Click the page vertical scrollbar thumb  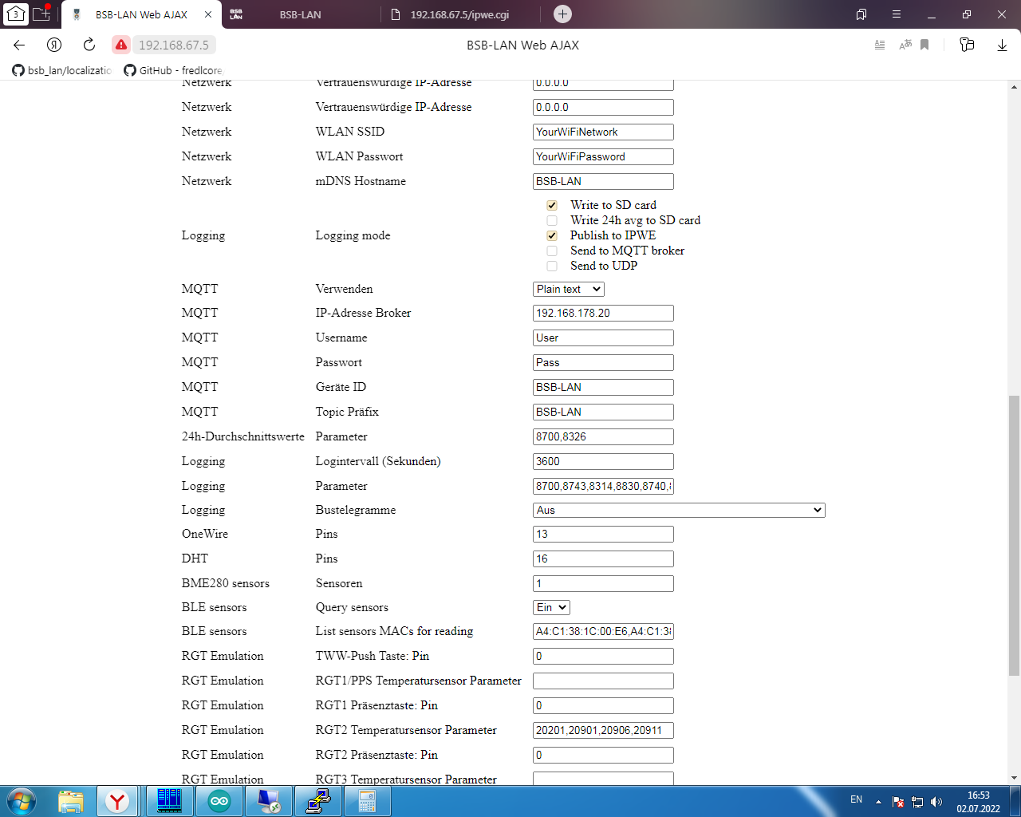tap(1014, 535)
